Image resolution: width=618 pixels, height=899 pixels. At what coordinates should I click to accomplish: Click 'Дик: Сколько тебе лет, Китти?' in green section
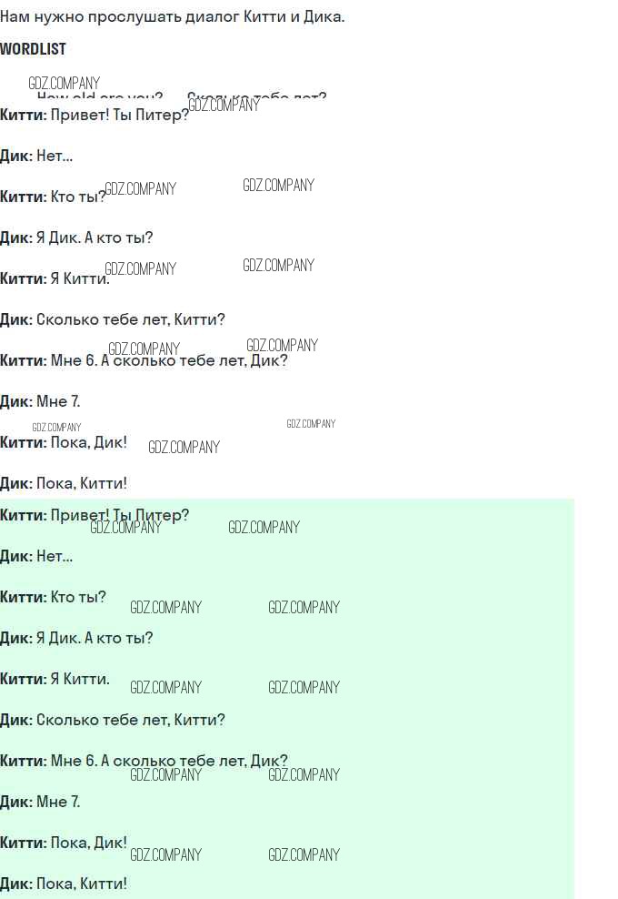(x=113, y=720)
